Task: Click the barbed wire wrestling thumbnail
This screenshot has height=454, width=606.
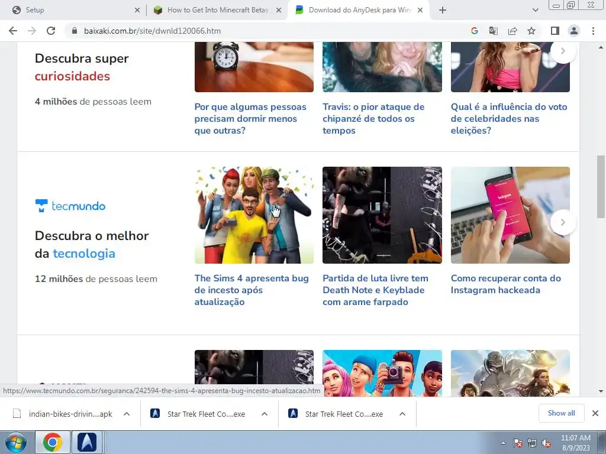Action: click(382, 215)
